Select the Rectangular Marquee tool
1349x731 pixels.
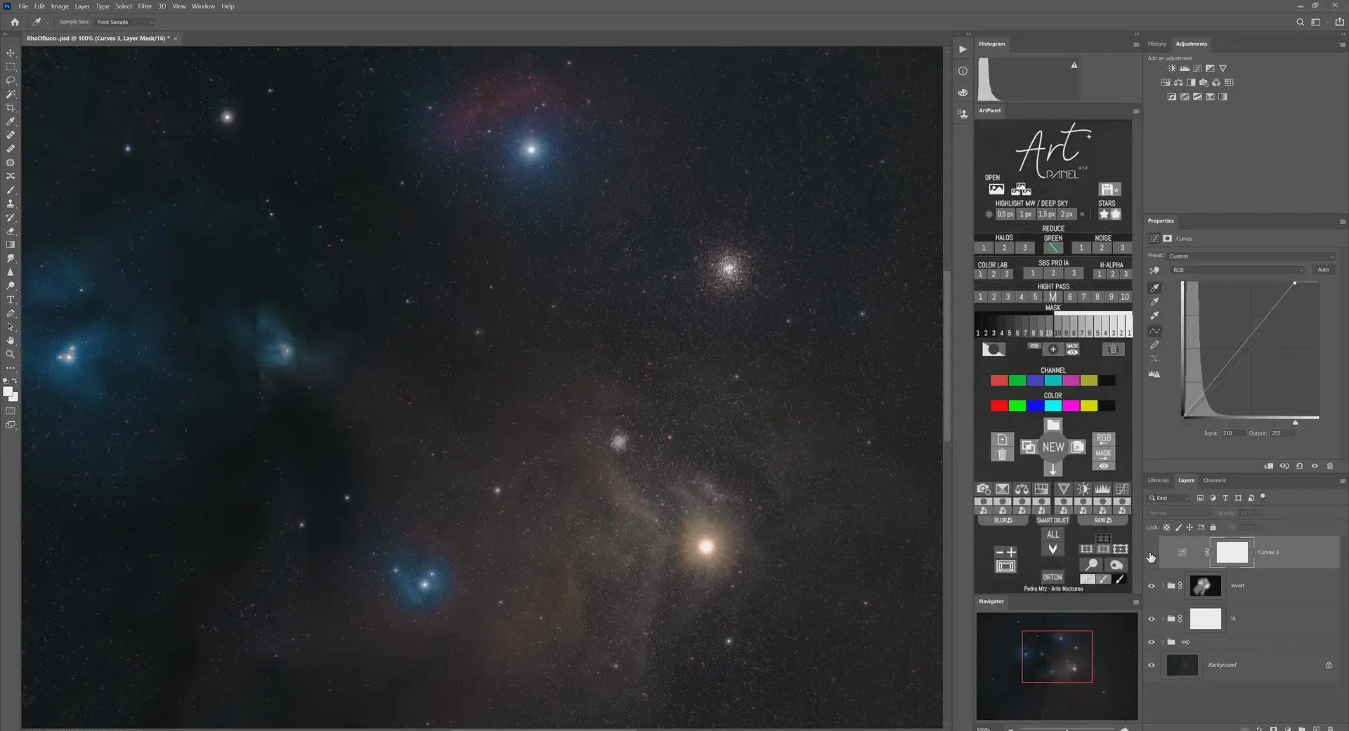click(x=11, y=67)
